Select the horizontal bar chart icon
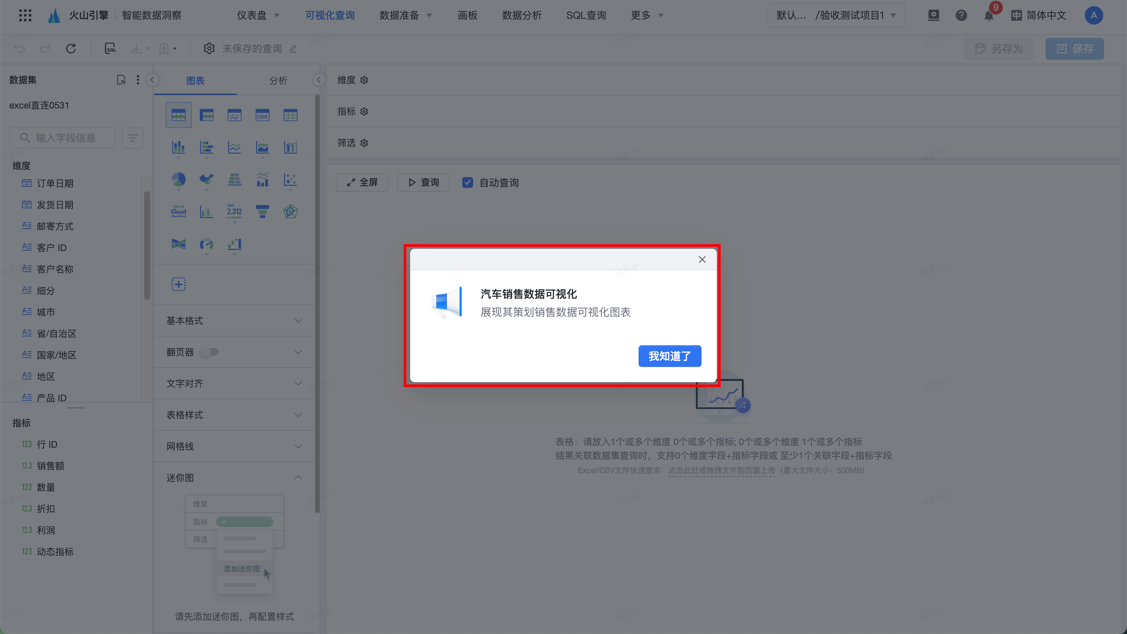The width and height of the screenshot is (1127, 634). 207,148
